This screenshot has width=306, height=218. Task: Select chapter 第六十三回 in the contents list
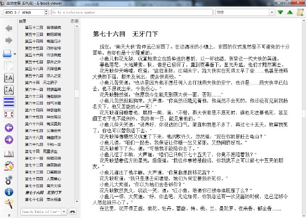point(43,103)
